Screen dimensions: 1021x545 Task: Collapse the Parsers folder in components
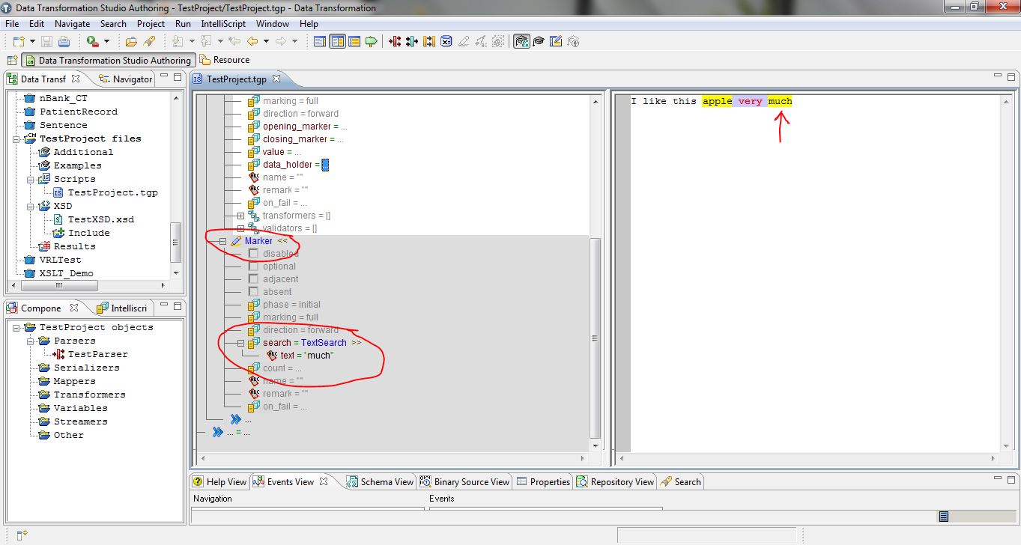click(x=30, y=341)
